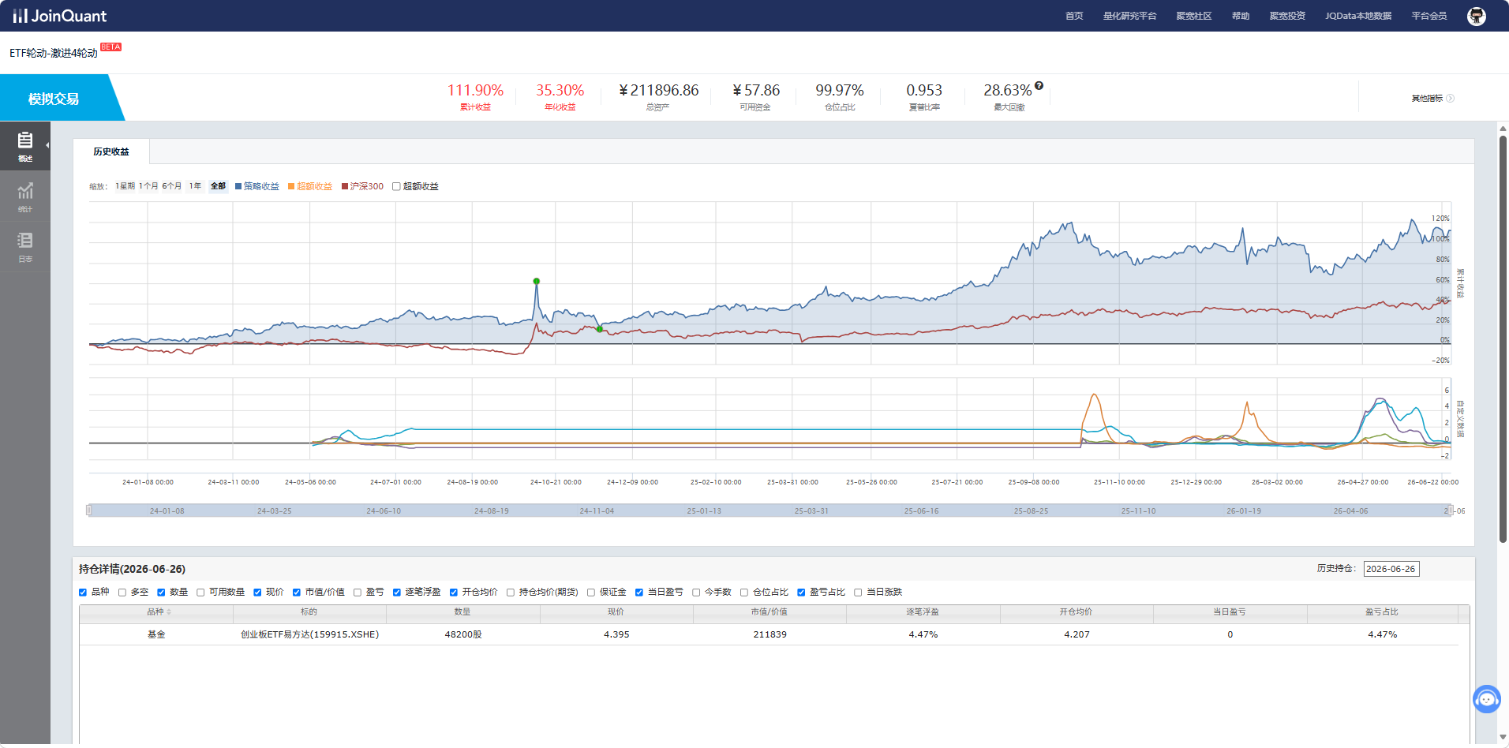Collapse the sidebar with the small arrow

click(47, 145)
